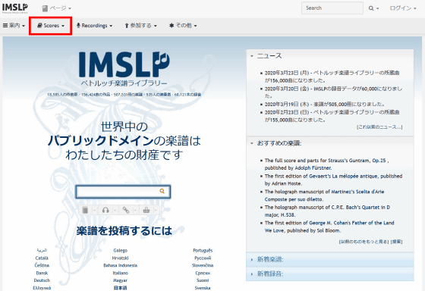Click the 提案 link
This screenshot has height=291, width=425.
point(396,242)
